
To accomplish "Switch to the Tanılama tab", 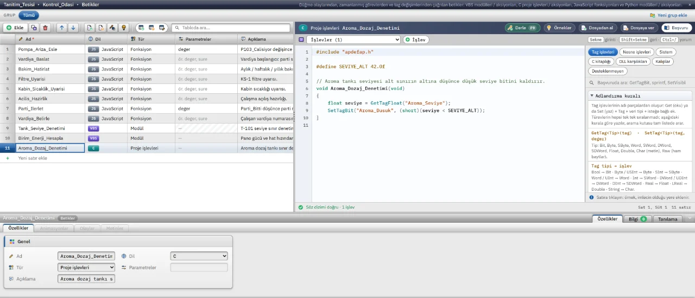I will 668,219.
